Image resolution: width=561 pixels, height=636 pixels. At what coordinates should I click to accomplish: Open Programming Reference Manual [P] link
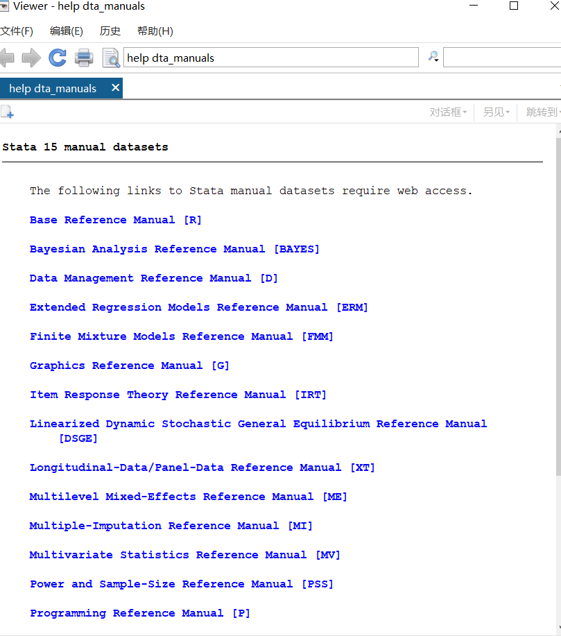point(140,614)
